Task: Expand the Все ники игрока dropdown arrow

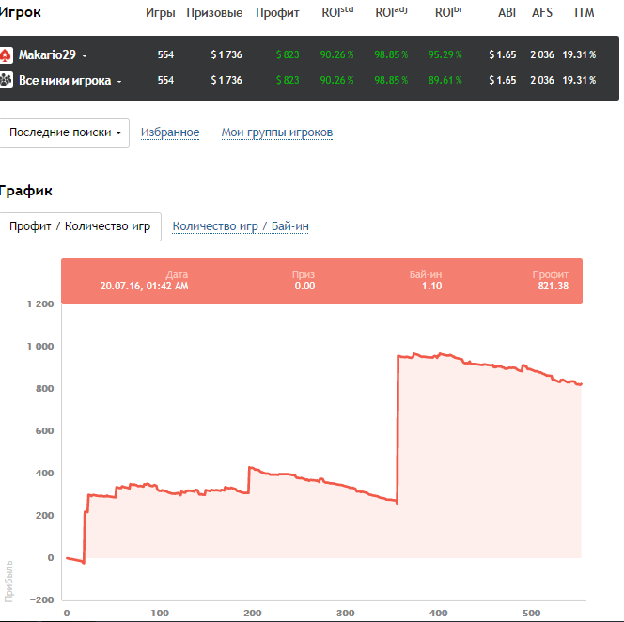Action: [120, 82]
